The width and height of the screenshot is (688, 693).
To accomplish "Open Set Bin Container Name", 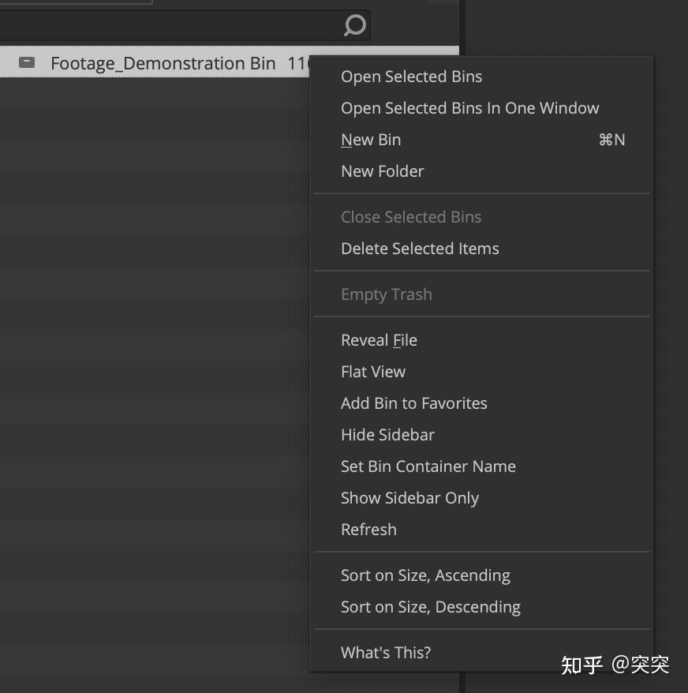I will click(428, 466).
